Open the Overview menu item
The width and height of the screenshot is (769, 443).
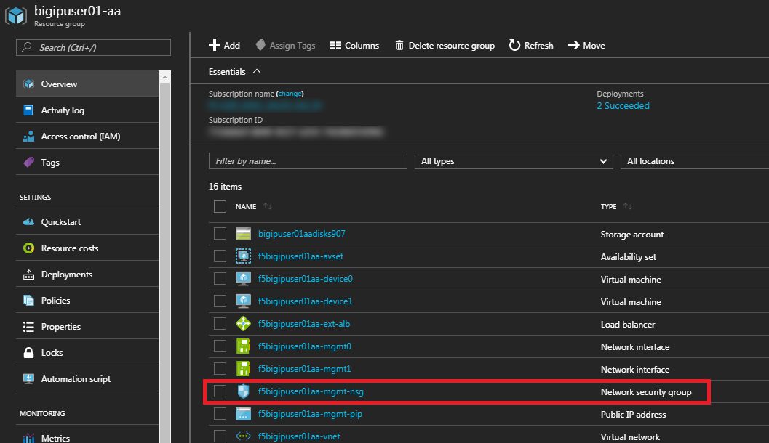click(87, 84)
